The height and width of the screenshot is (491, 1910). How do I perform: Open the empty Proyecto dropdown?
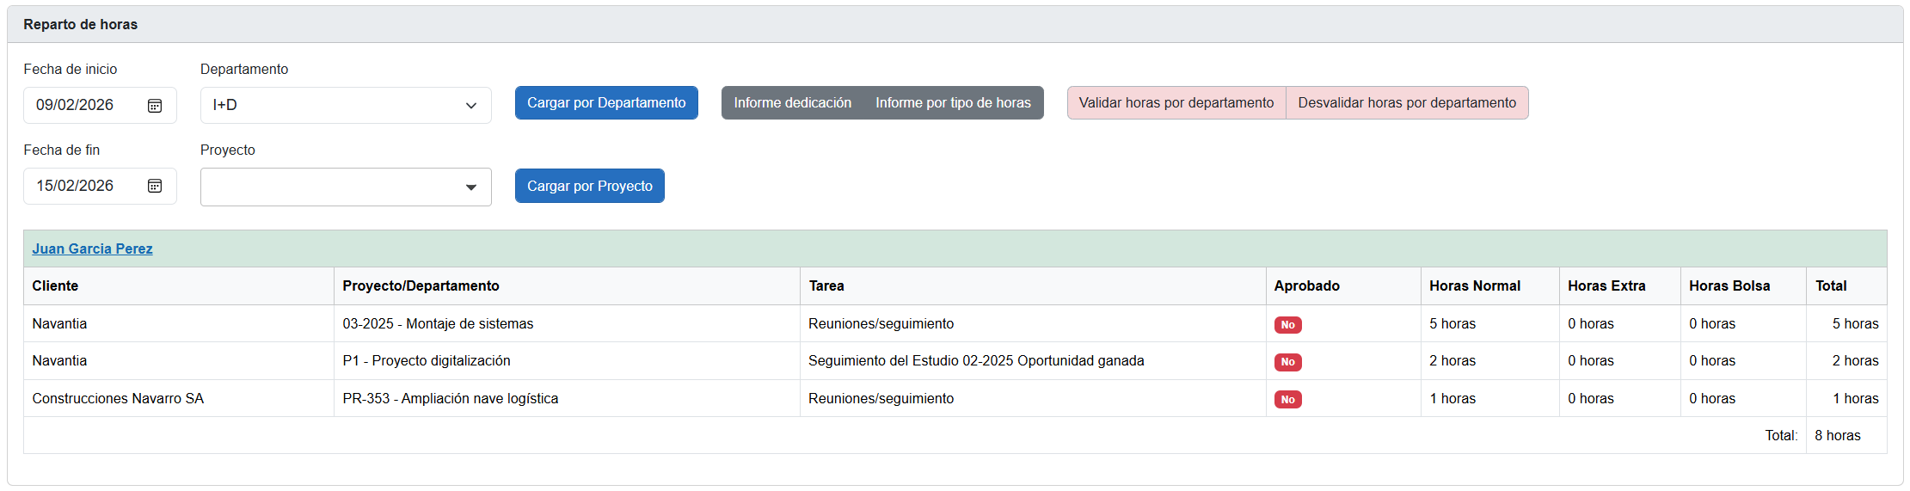335,187
